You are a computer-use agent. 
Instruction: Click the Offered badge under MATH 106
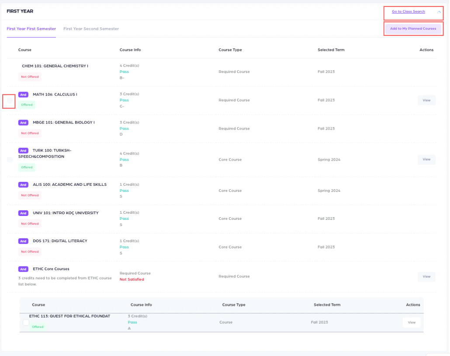click(27, 105)
